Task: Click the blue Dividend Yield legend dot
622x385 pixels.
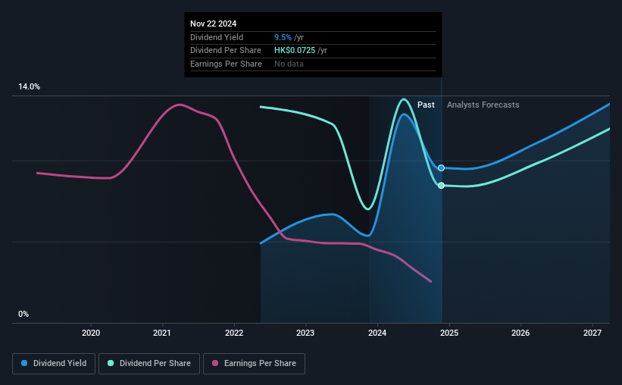Action: point(24,363)
